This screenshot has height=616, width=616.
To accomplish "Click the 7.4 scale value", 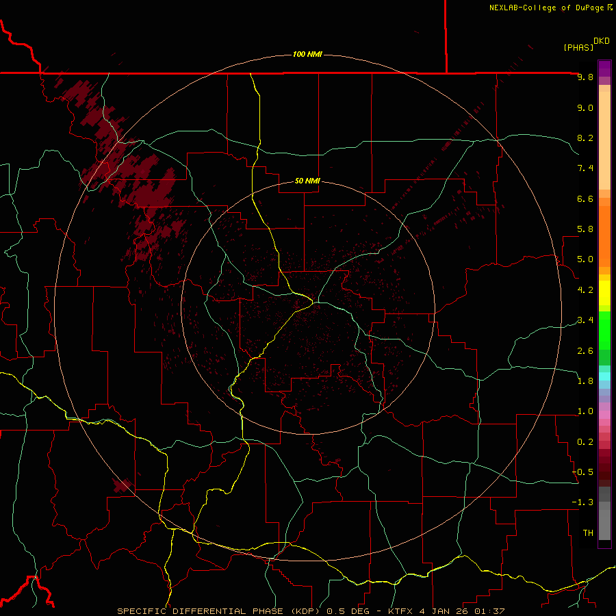I will point(585,168).
